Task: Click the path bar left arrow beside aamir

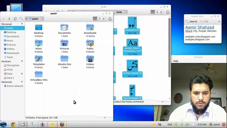Action: [26, 19]
